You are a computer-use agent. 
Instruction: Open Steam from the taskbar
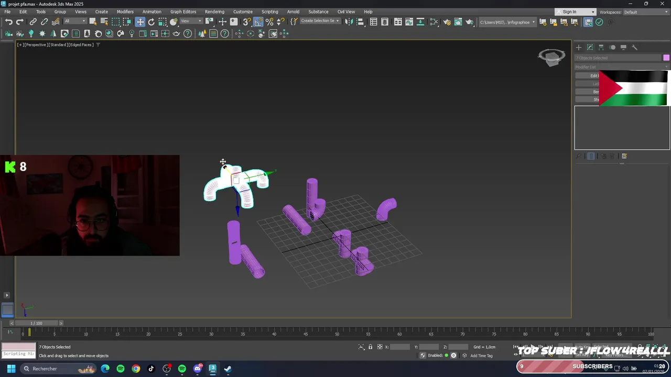click(228, 369)
